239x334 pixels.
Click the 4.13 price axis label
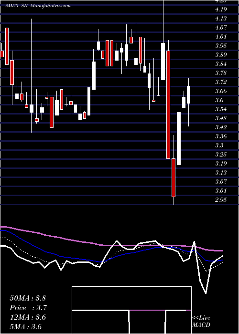pyautogui.click(x=221, y=19)
